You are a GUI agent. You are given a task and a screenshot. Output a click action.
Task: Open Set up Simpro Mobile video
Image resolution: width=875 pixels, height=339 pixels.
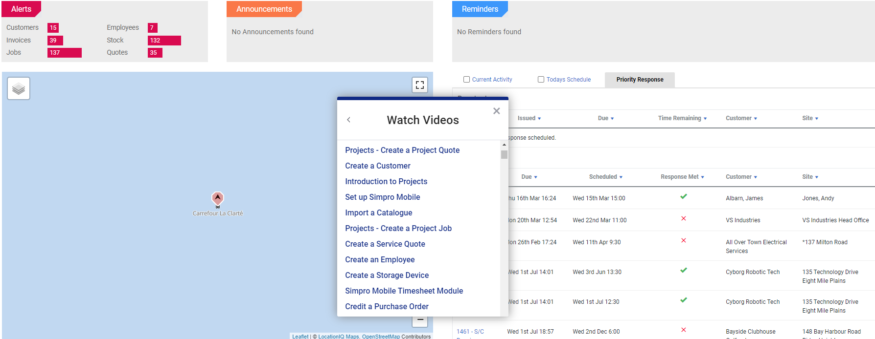pyautogui.click(x=383, y=197)
